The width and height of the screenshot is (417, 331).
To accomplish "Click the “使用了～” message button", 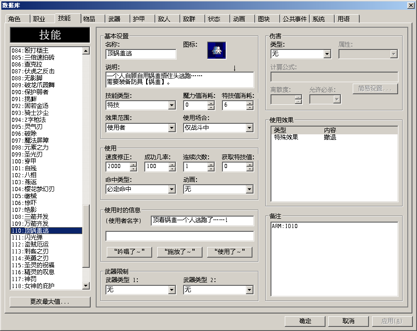I will pos(230,252).
